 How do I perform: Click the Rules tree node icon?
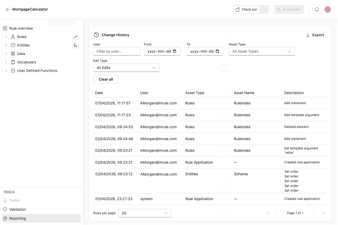pos(13,37)
